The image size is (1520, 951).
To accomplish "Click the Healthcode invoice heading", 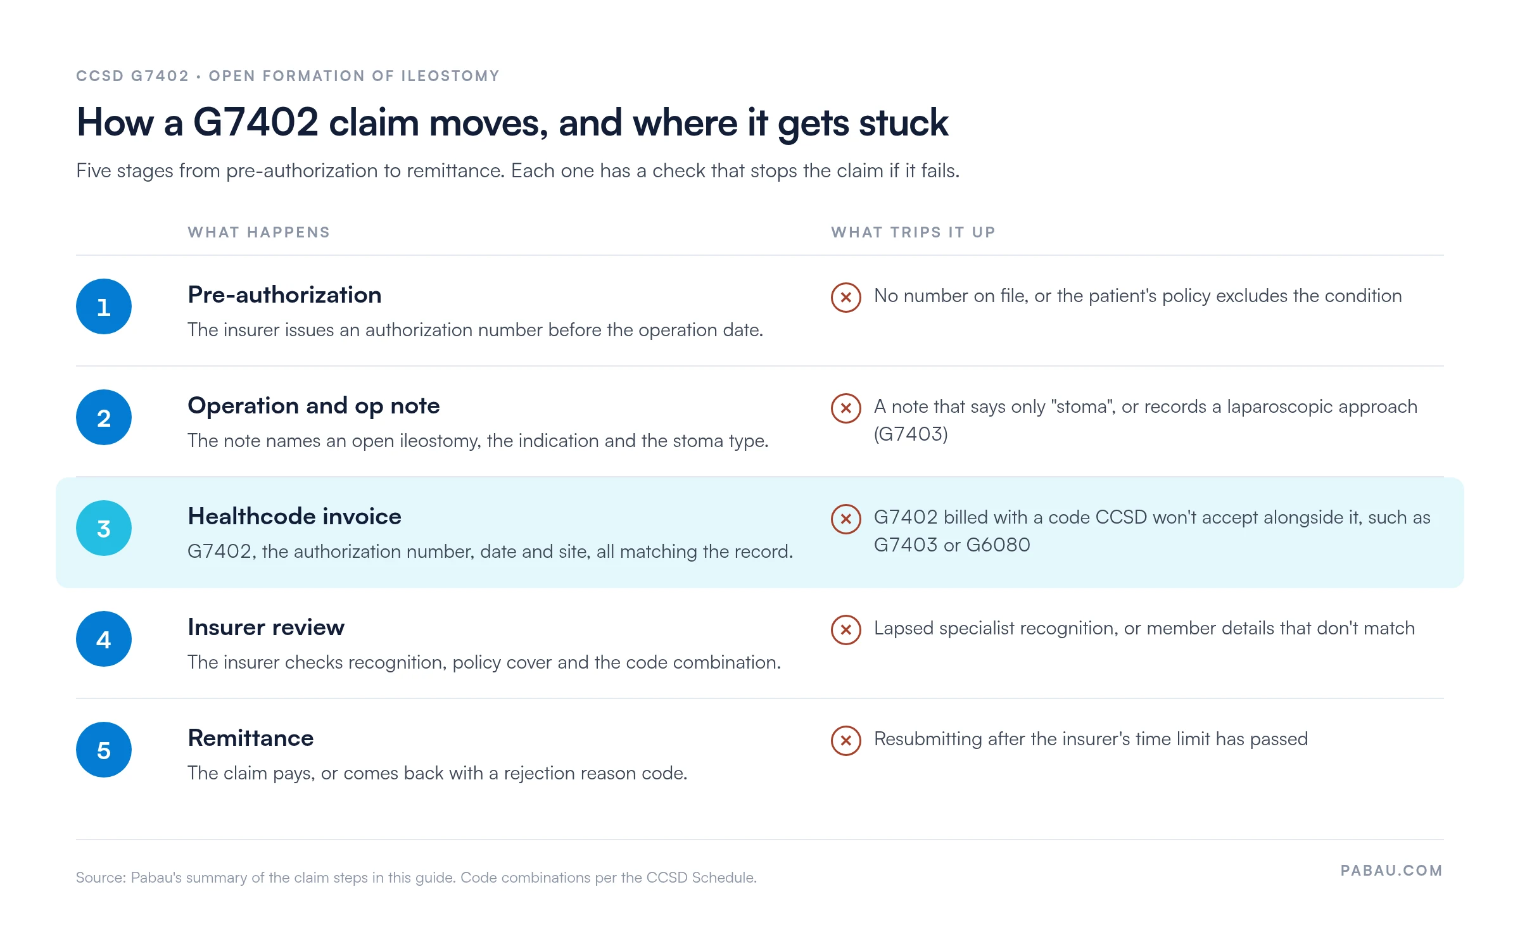I will pos(294,517).
